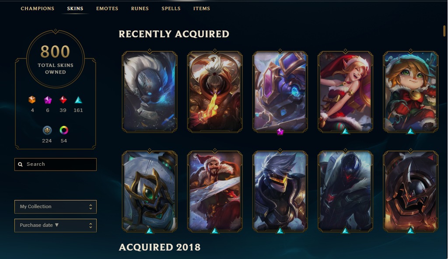
Task: Select the red Christmas elf girl skin
Action: tap(346, 91)
